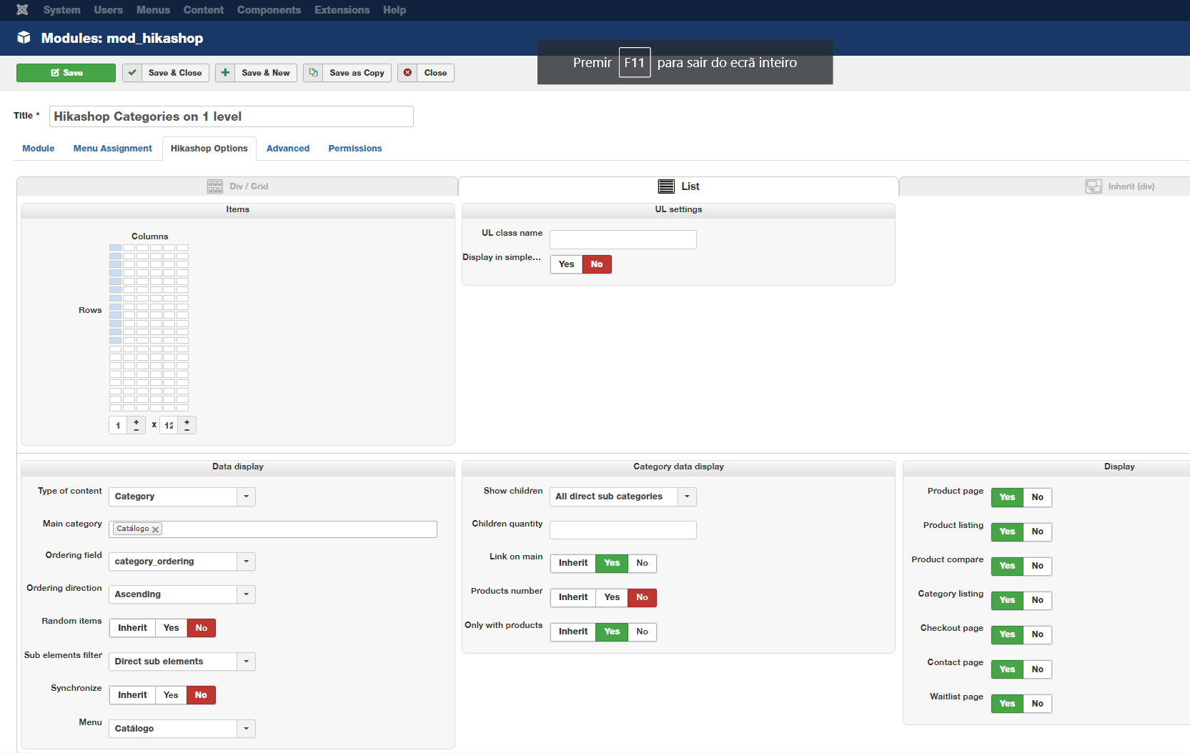Expand the Show children dropdown
The width and height of the screenshot is (1190, 753).
coord(687,497)
